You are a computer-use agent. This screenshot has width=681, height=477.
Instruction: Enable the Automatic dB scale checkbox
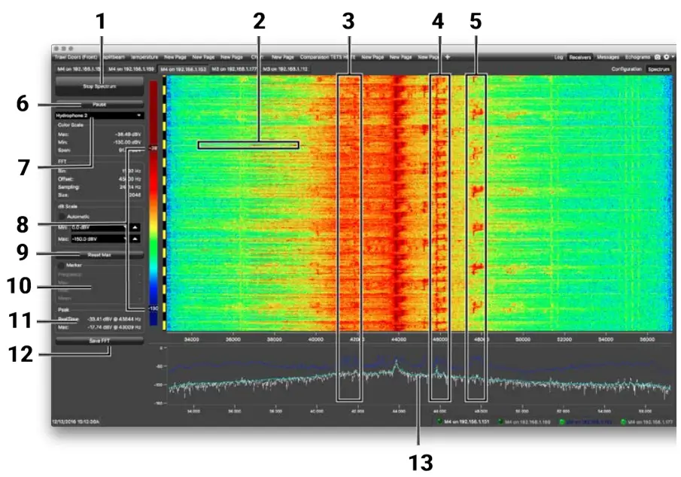(x=62, y=217)
